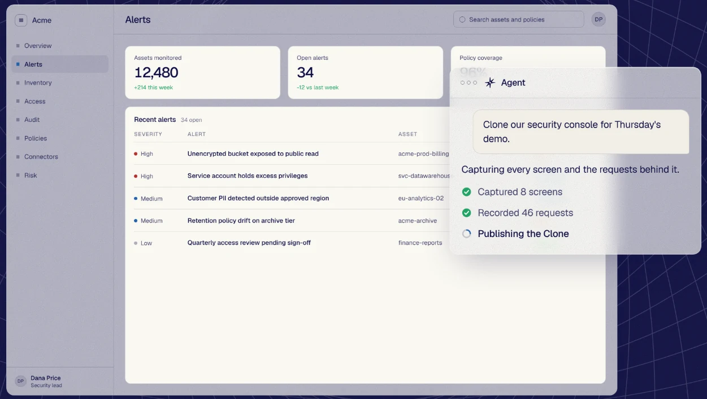
Task: Open the DP avatar in top bar
Action: [x=598, y=19]
